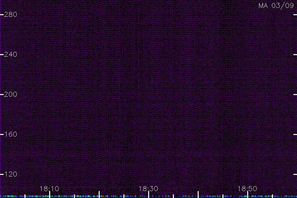This screenshot has height=198, width=297.
Task: Select the tick mark below 18:30
Action: click(149, 195)
